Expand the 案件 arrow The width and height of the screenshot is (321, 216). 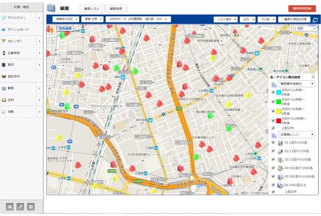pyautogui.click(x=40, y=65)
